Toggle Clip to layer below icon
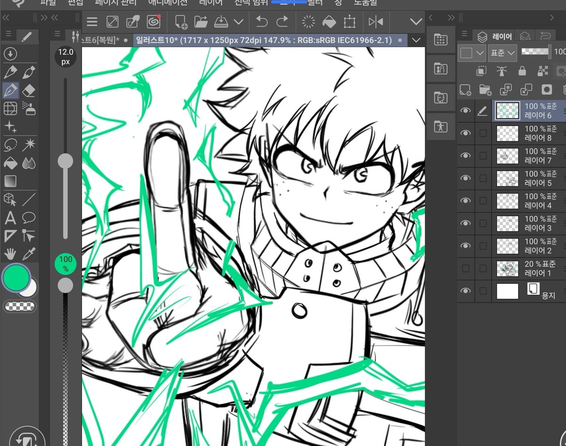The height and width of the screenshot is (446, 566). point(482,71)
